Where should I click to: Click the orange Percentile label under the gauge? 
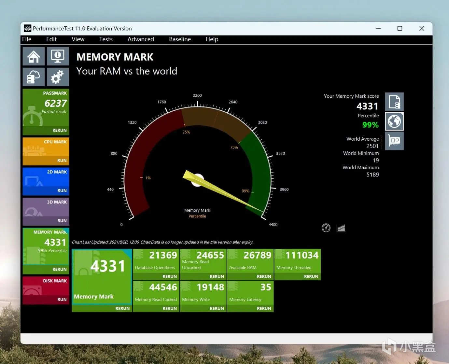[197, 216]
